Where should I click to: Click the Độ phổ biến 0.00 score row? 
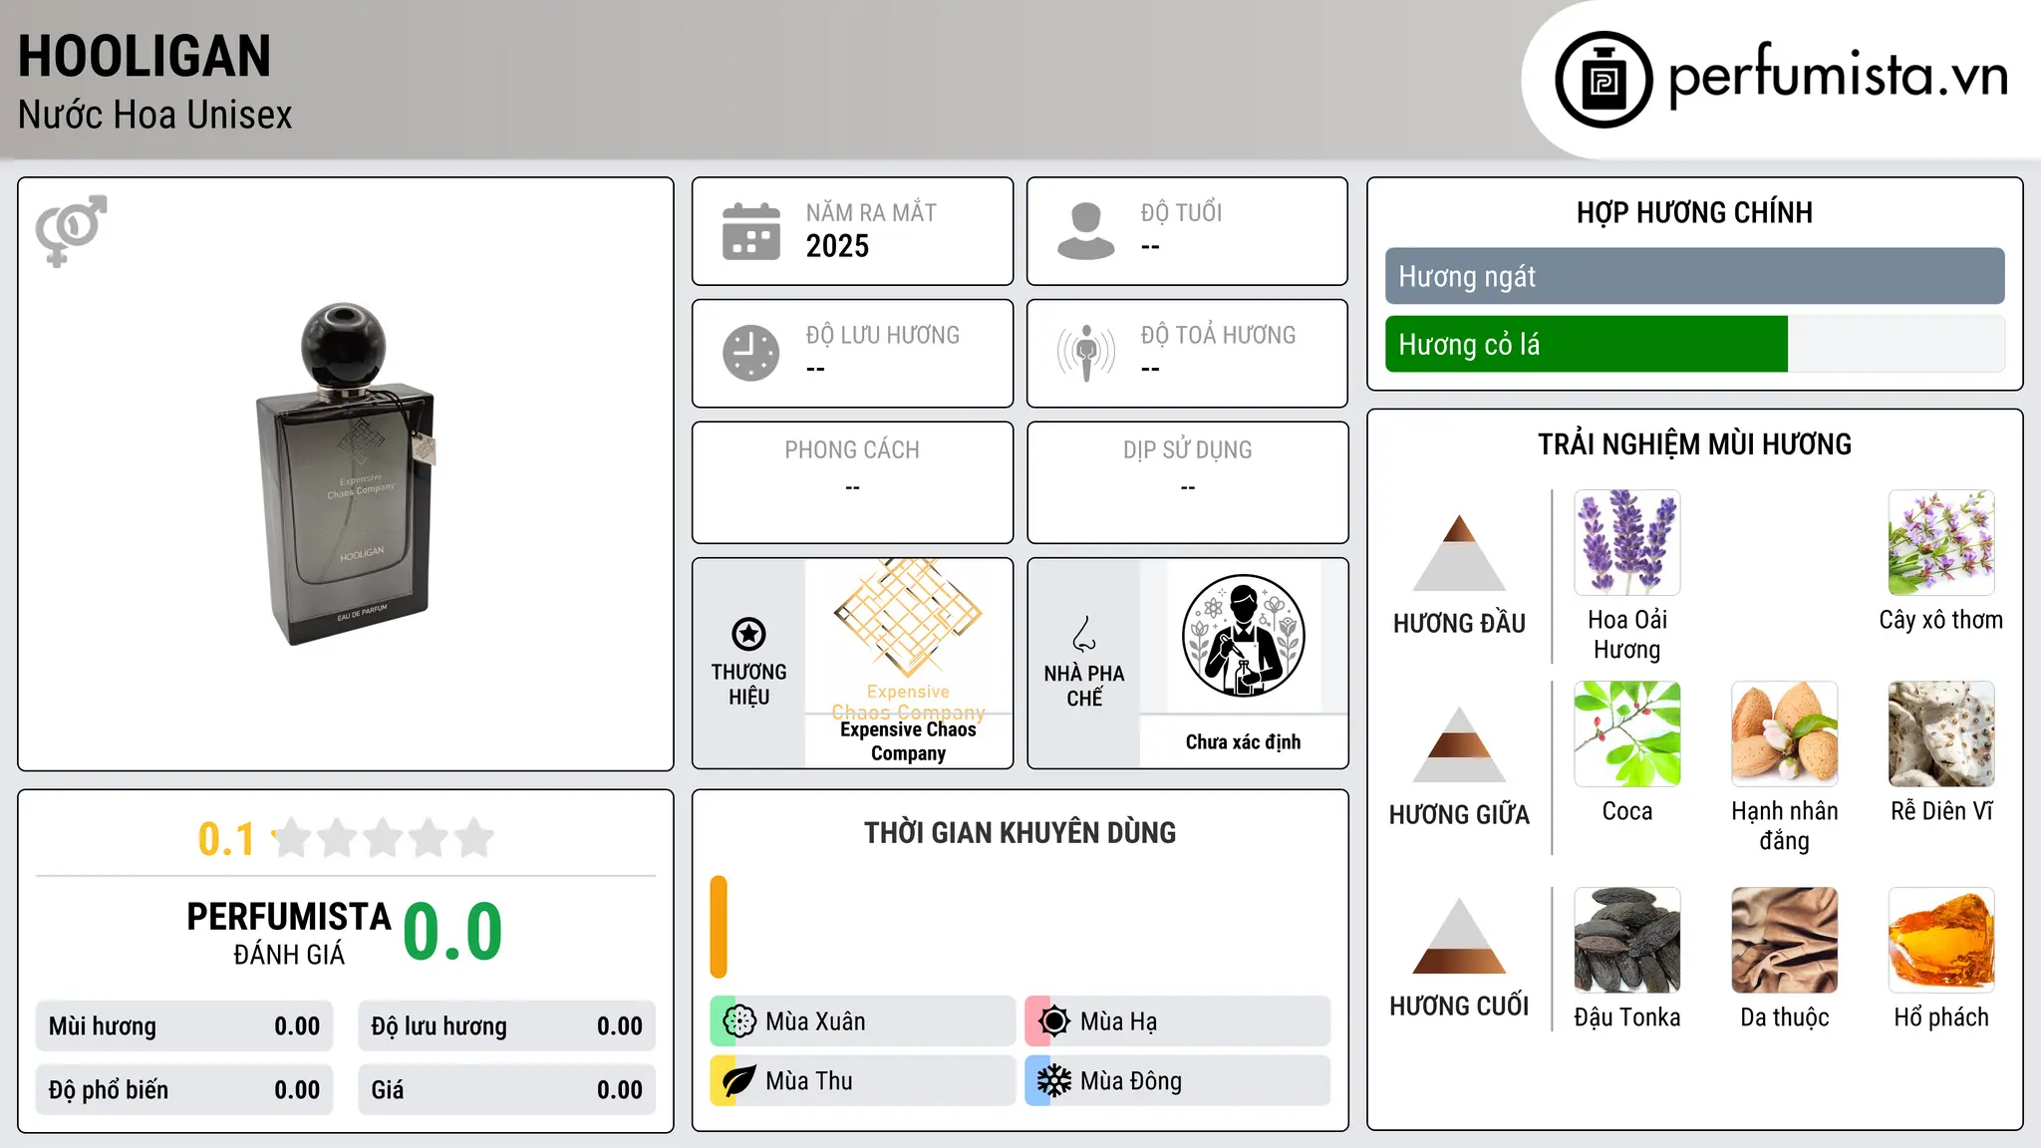pos(184,1090)
